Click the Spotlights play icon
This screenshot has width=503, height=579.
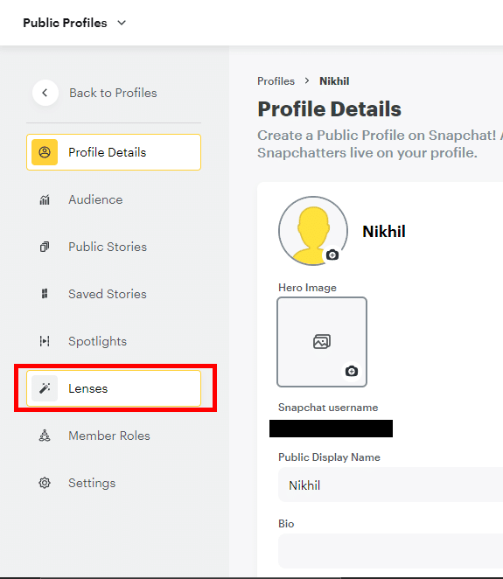coord(45,341)
